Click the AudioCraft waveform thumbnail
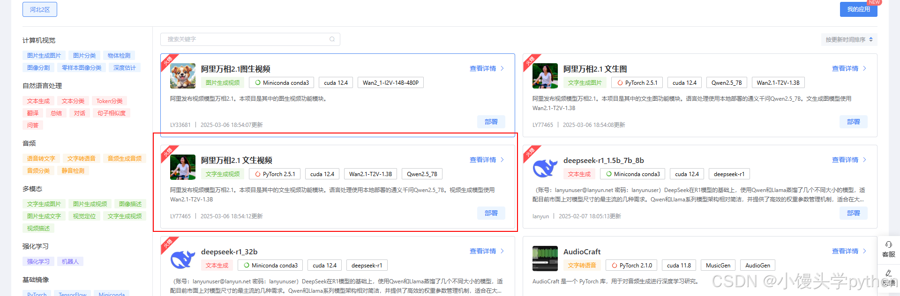The image size is (900, 296). [545, 259]
